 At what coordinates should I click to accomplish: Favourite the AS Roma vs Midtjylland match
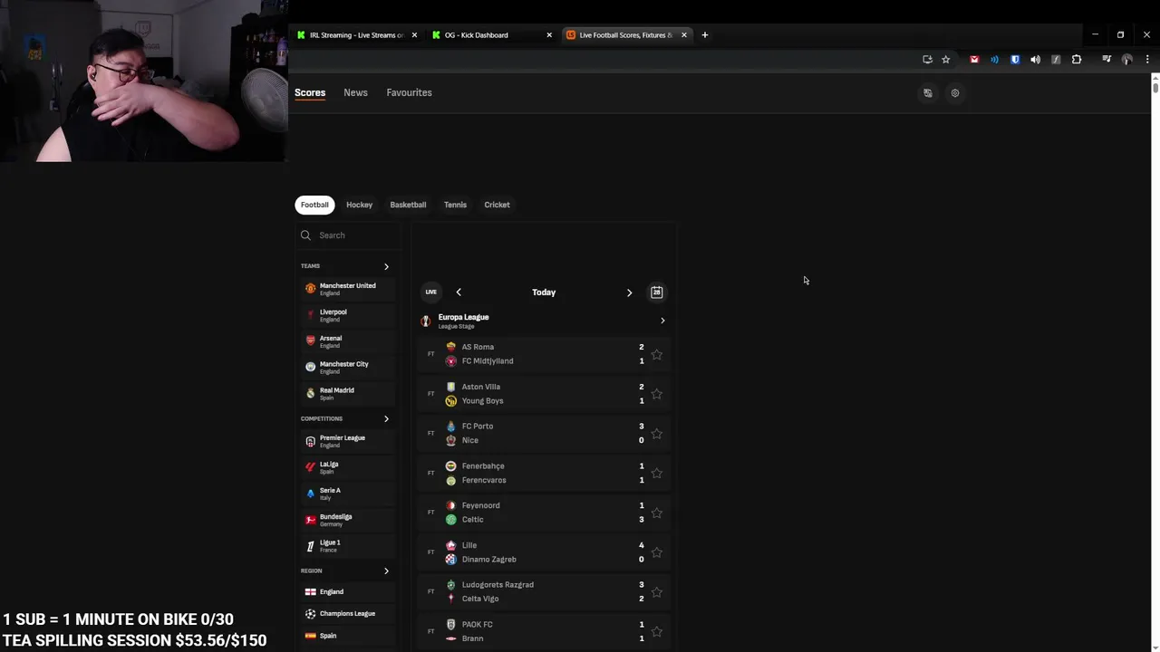pos(657,354)
